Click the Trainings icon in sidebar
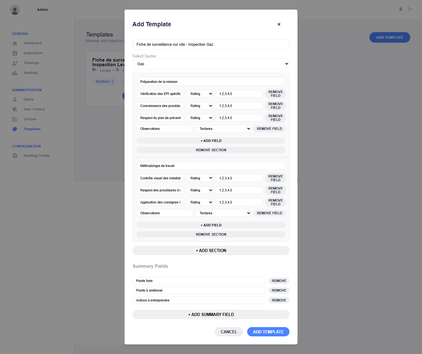Image resolution: width=422 pixels, height=354 pixels. 15,63
